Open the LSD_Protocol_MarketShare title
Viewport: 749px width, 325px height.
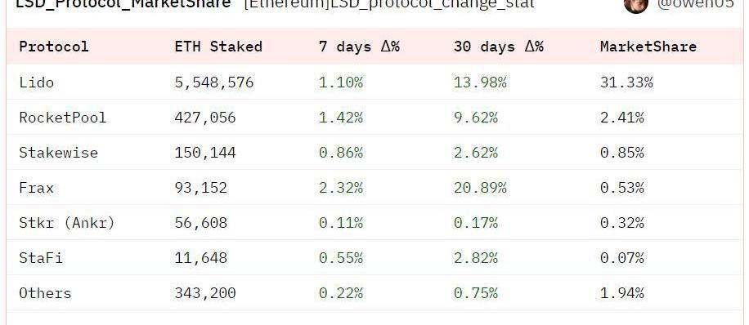[x=123, y=5]
